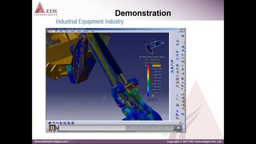Viewport: 256px width, 144px height.
Task: Click the Max stress value text
Action: click(152, 60)
